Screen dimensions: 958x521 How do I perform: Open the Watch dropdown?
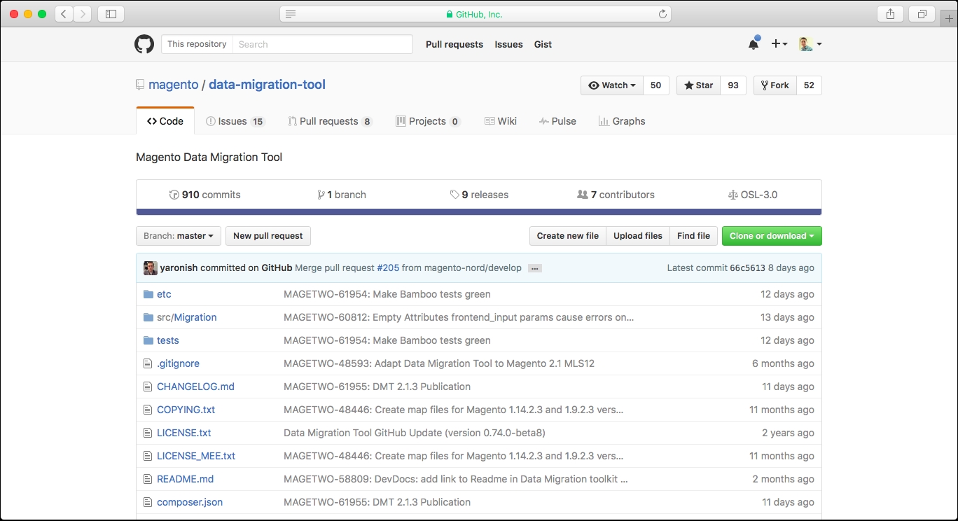click(x=612, y=85)
